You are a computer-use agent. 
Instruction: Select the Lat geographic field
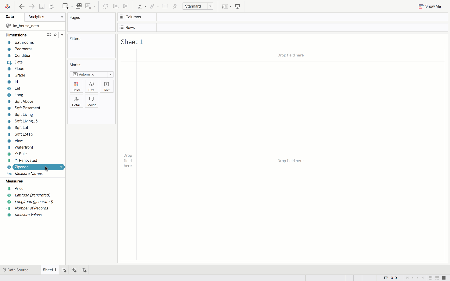tap(17, 88)
